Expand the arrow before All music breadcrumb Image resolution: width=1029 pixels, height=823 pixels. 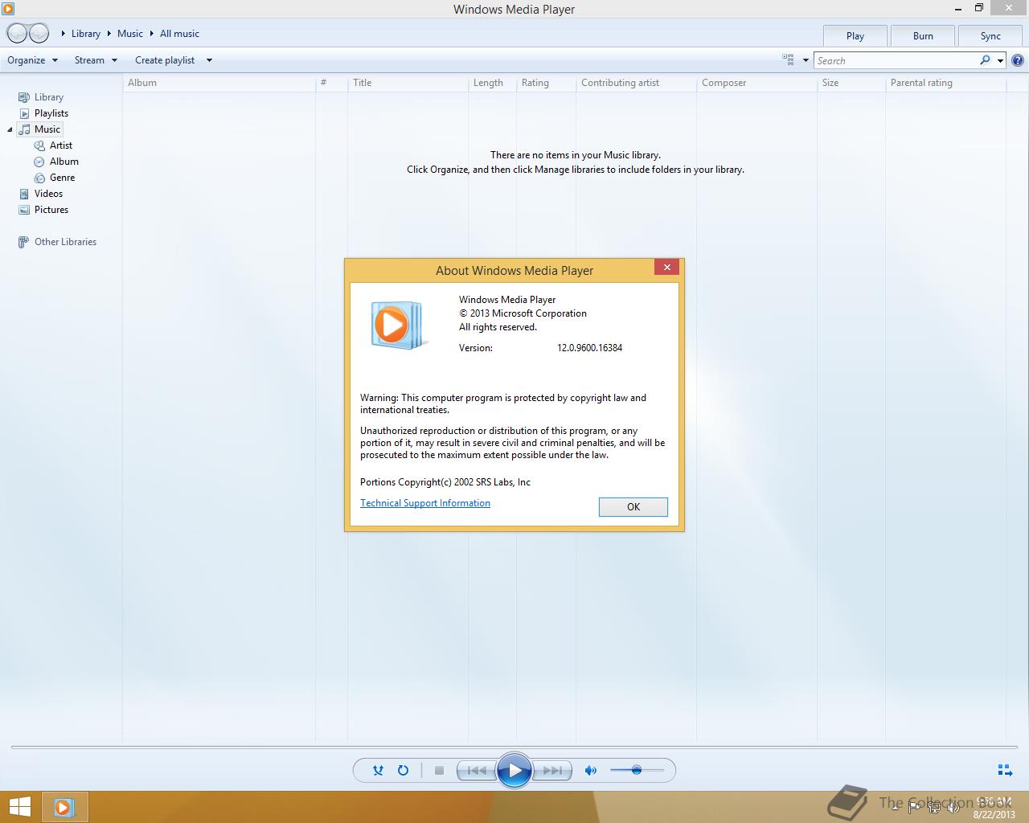(x=151, y=34)
